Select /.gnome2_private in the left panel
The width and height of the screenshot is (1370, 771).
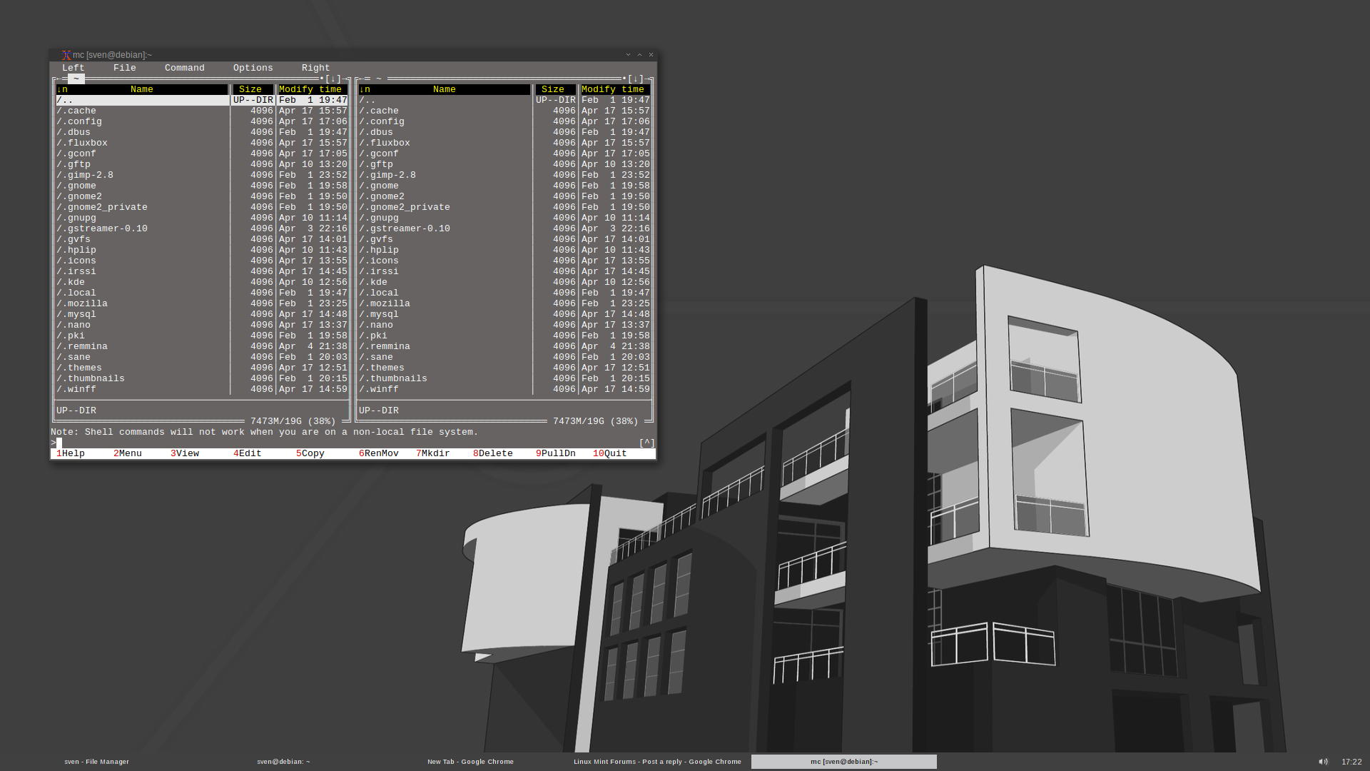pos(202,207)
